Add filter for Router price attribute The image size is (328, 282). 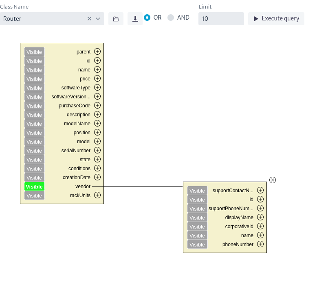97,78
